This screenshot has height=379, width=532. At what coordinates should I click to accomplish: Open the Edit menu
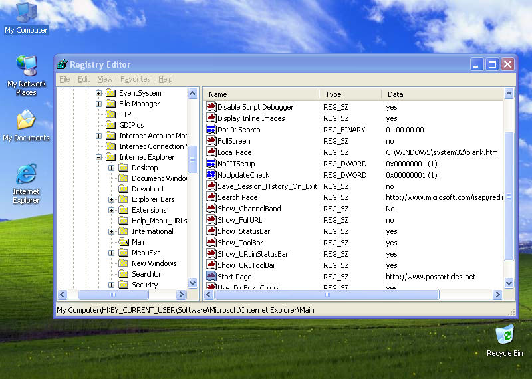(84, 79)
